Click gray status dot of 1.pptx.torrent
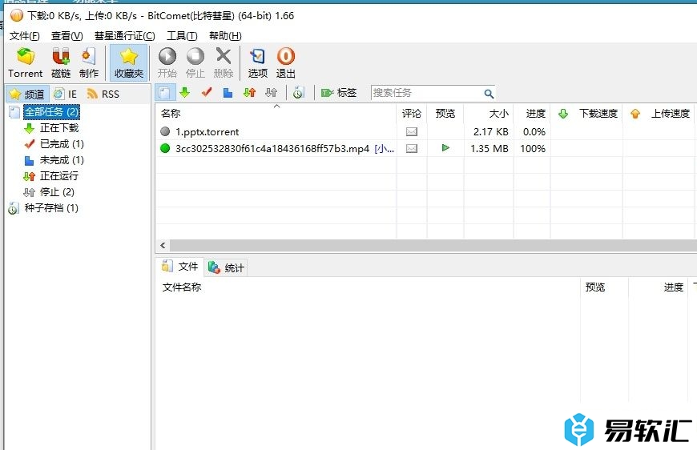The width and height of the screenshot is (697, 450). [x=165, y=131]
